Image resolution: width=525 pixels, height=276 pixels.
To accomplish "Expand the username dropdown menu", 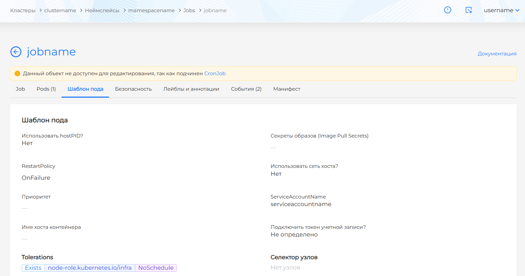I will (x=501, y=10).
